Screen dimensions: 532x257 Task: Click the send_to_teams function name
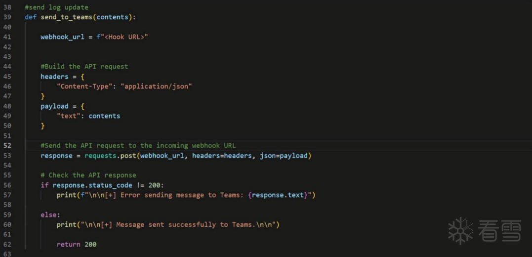point(67,17)
